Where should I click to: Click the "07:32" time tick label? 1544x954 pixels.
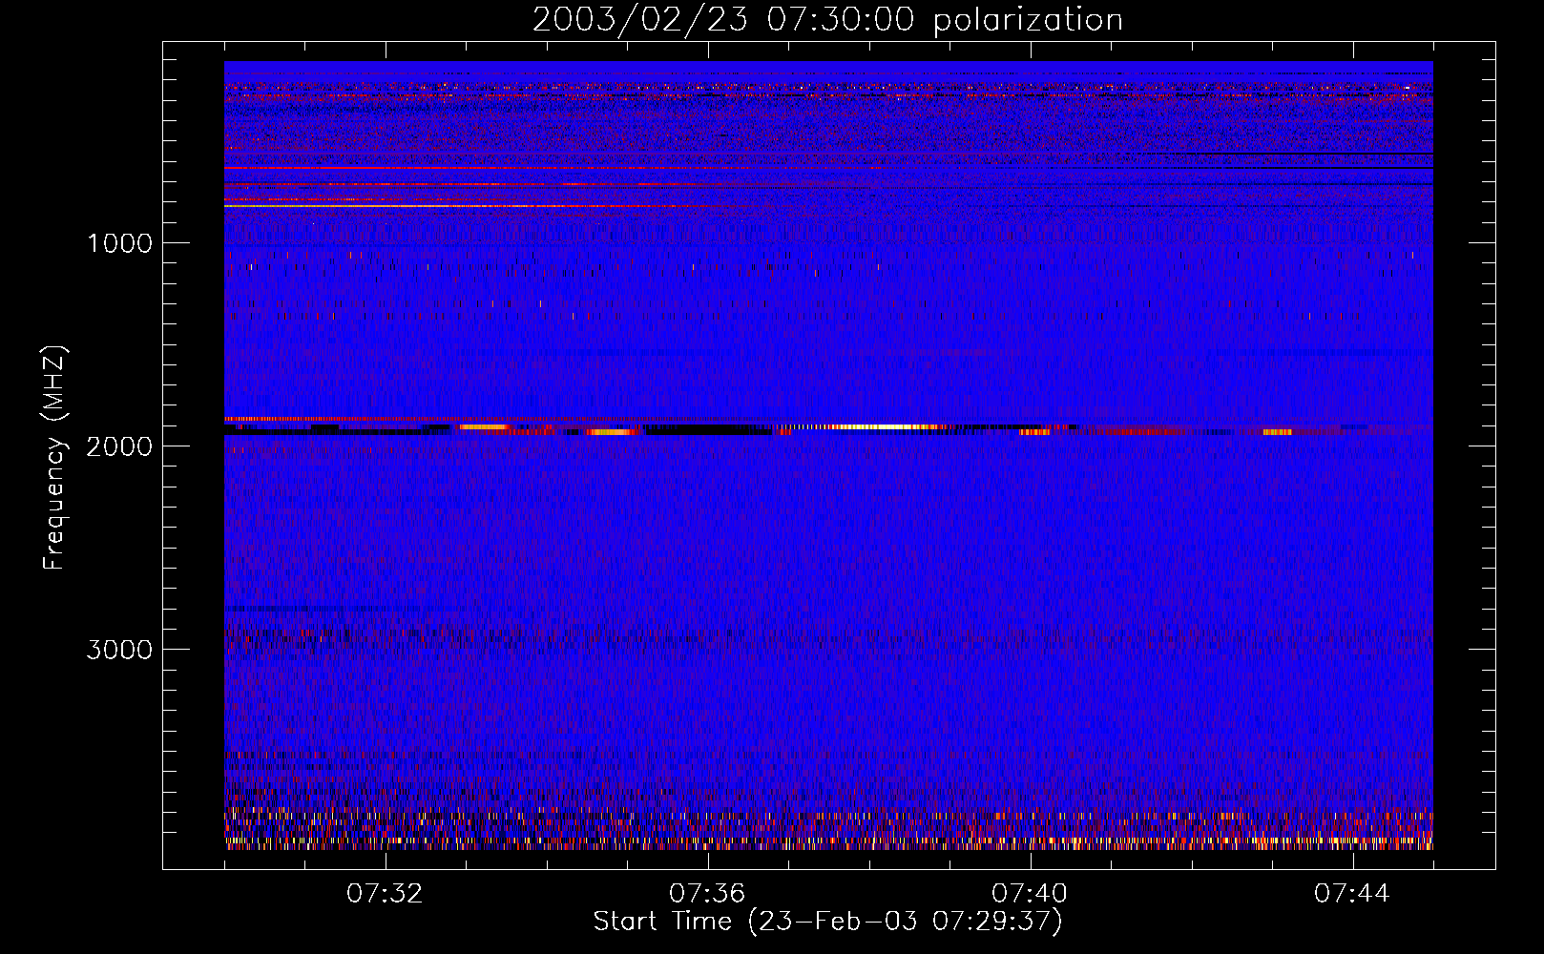click(385, 894)
